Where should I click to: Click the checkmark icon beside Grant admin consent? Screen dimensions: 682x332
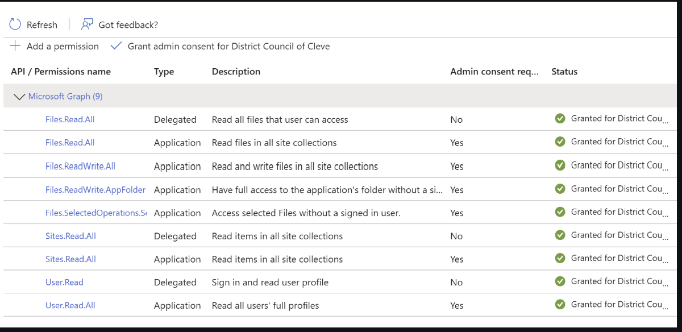pyautogui.click(x=116, y=46)
